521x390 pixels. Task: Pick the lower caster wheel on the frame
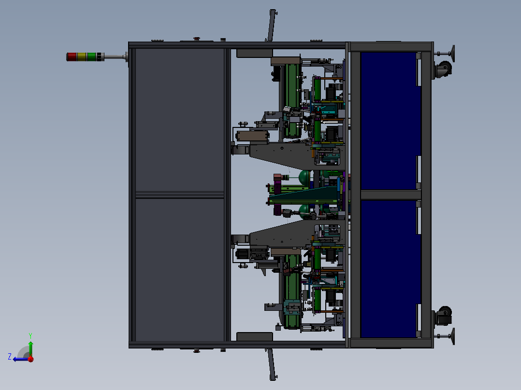[444, 316]
